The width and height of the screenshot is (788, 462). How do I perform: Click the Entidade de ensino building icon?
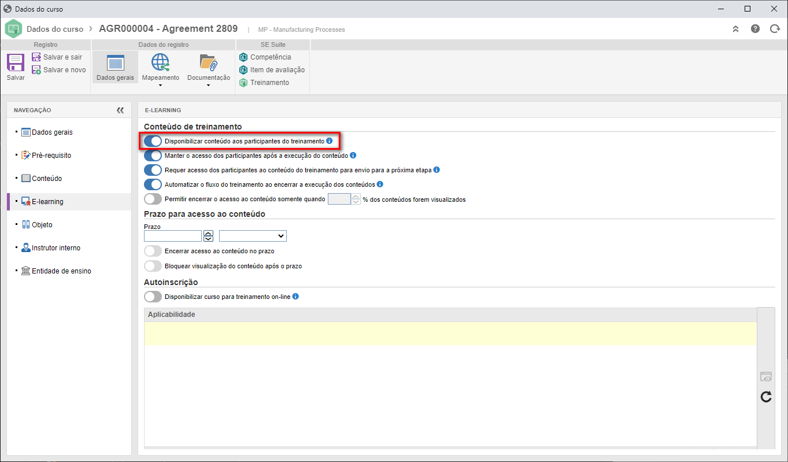coord(25,271)
